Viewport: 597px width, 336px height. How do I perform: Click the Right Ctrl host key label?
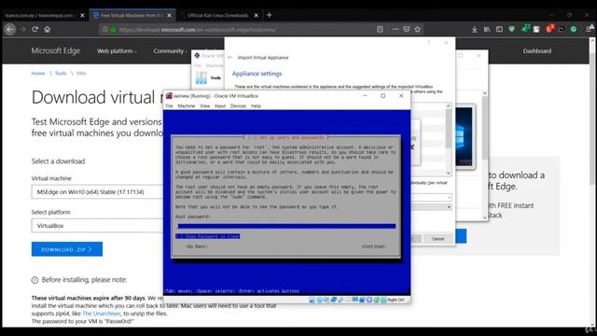(x=396, y=301)
